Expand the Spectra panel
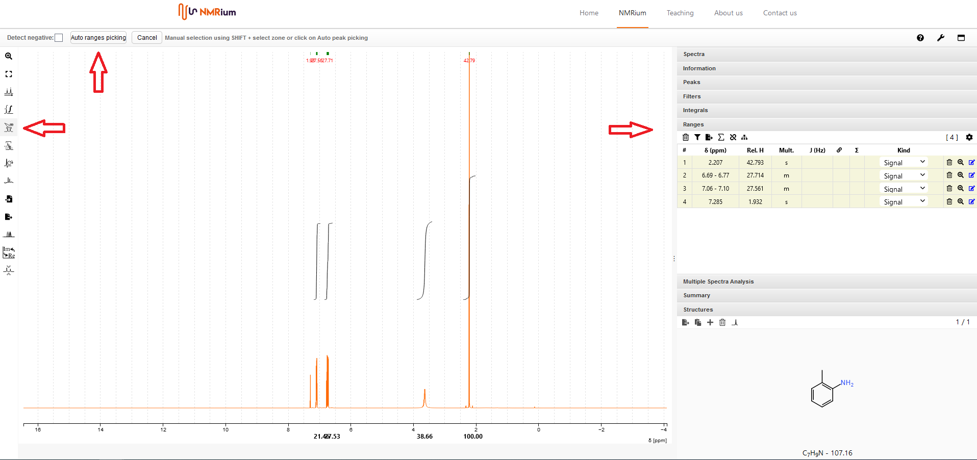This screenshot has height=460, width=977. 826,54
